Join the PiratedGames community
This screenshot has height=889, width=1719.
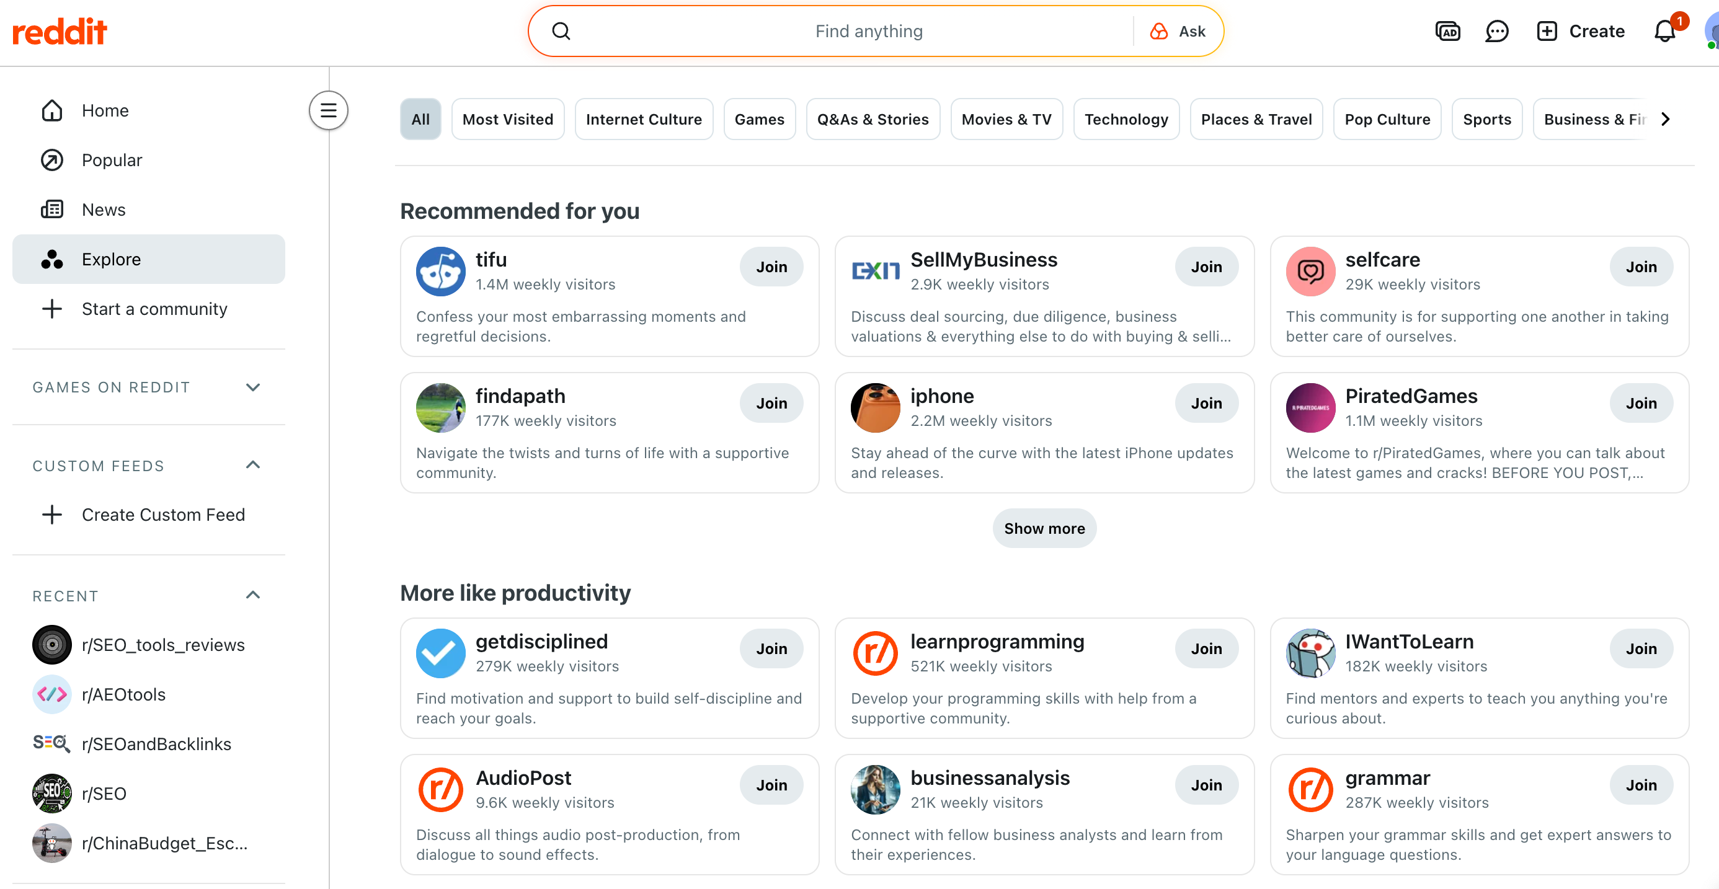(x=1641, y=404)
